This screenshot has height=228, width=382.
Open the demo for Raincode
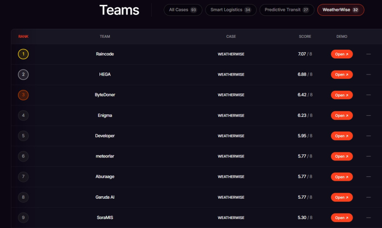[x=342, y=54]
